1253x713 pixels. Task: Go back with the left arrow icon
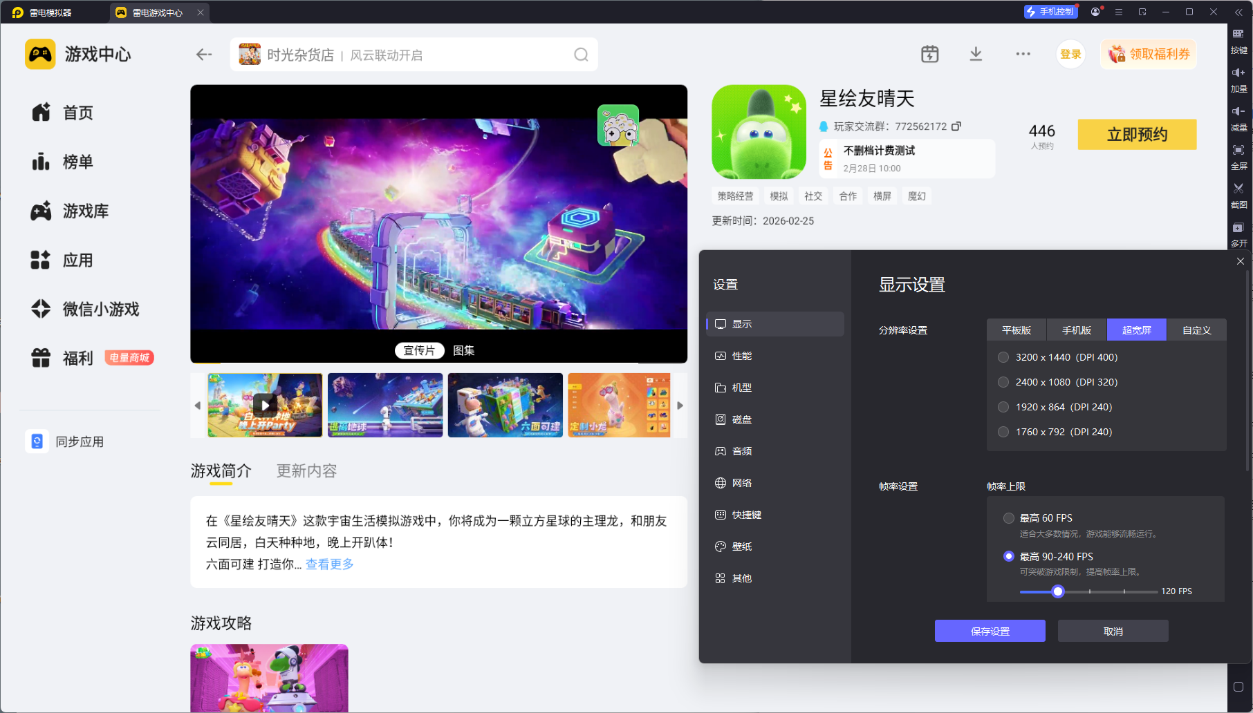coord(204,55)
